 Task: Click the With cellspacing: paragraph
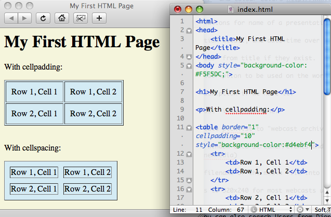point(33,148)
